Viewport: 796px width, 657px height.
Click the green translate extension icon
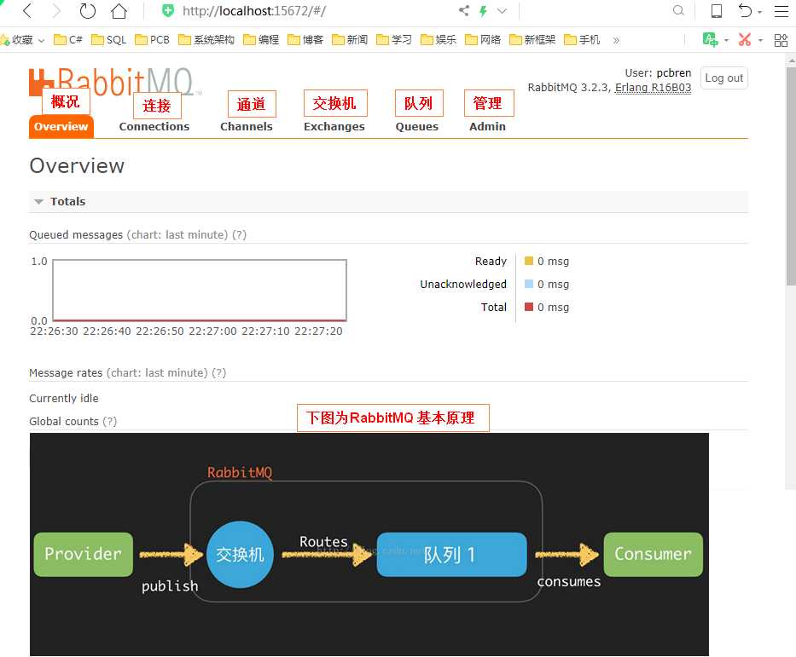tap(710, 39)
